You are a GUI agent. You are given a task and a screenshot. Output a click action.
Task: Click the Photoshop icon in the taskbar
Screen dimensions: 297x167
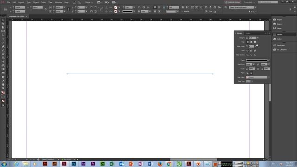[x=74, y=164]
